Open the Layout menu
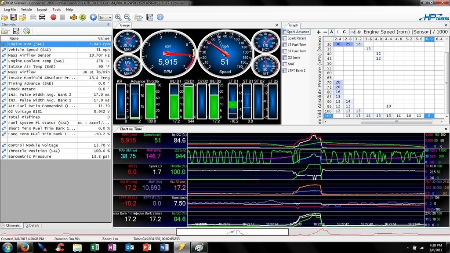Screen dimensions: 450x253 (x=42, y=10)
